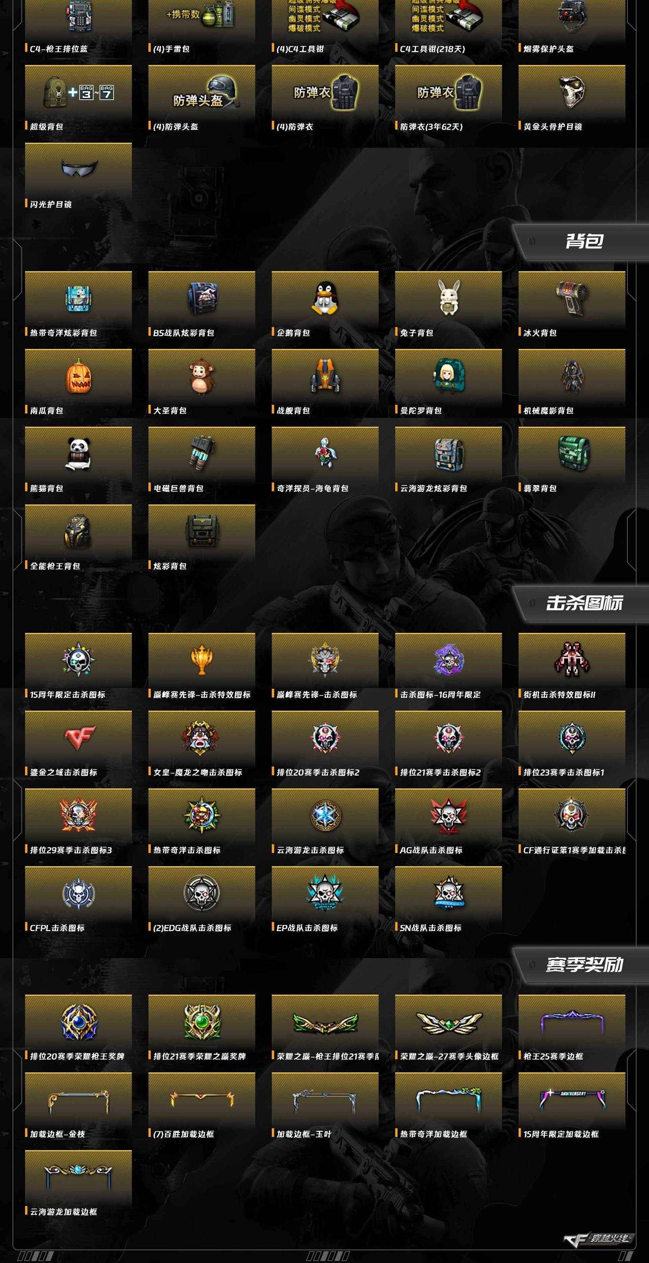The width and height of the screenshot is (649, 1263).
Task: Select the EP战队击杀图标 item
Action: [325, 901]
